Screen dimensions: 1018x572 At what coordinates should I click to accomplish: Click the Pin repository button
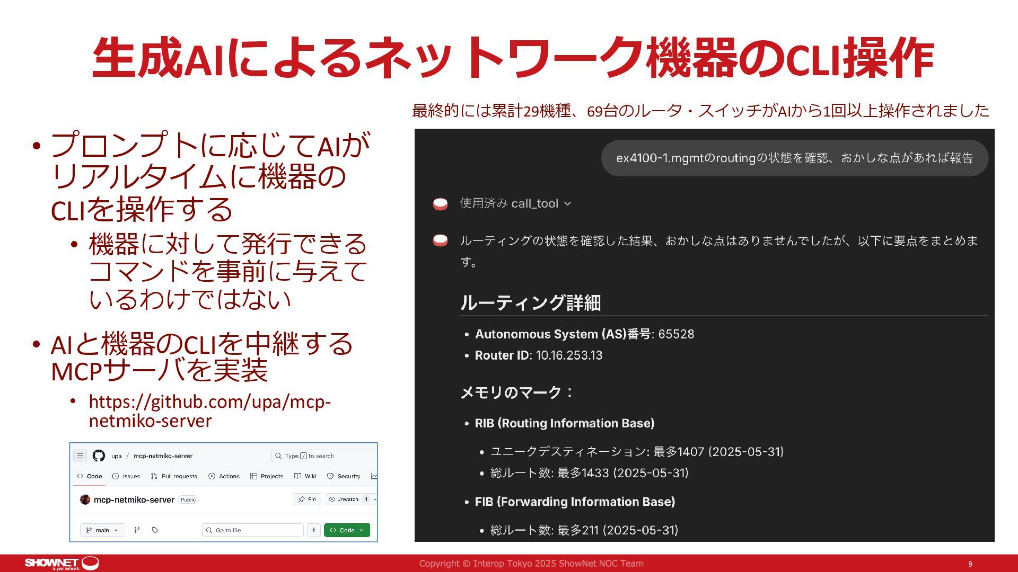pos(307,499)
